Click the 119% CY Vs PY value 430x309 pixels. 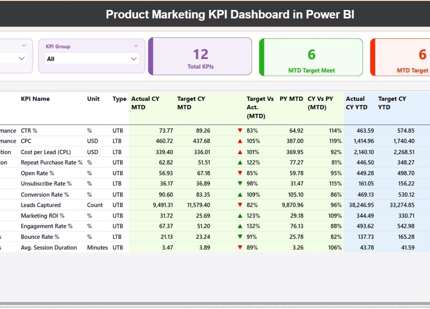point(335,141)
